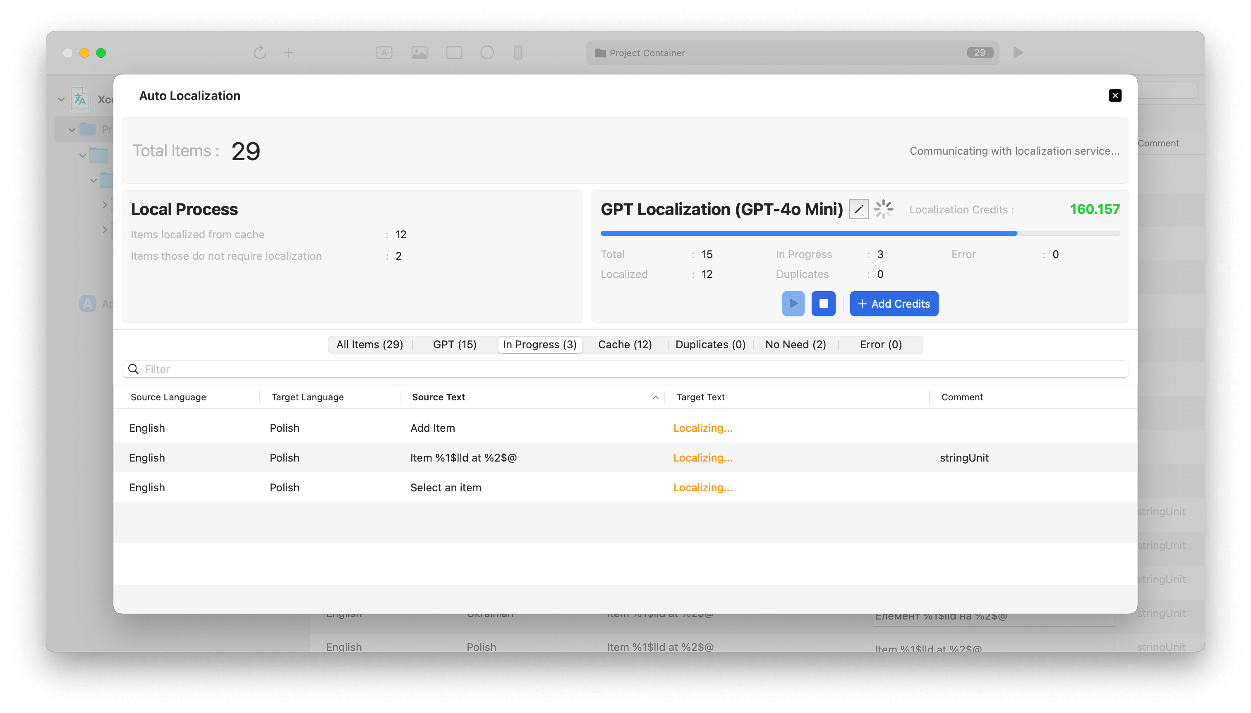
Task: Sort by the Target Language column header
Action: click(x=307, y=397)
